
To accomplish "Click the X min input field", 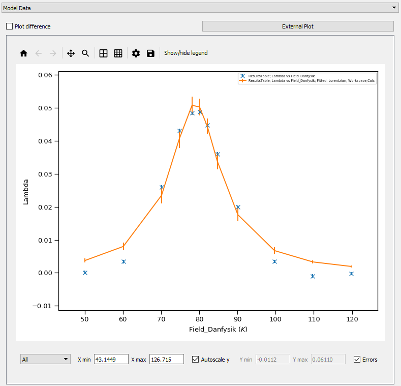I will (x=111, y=360).
